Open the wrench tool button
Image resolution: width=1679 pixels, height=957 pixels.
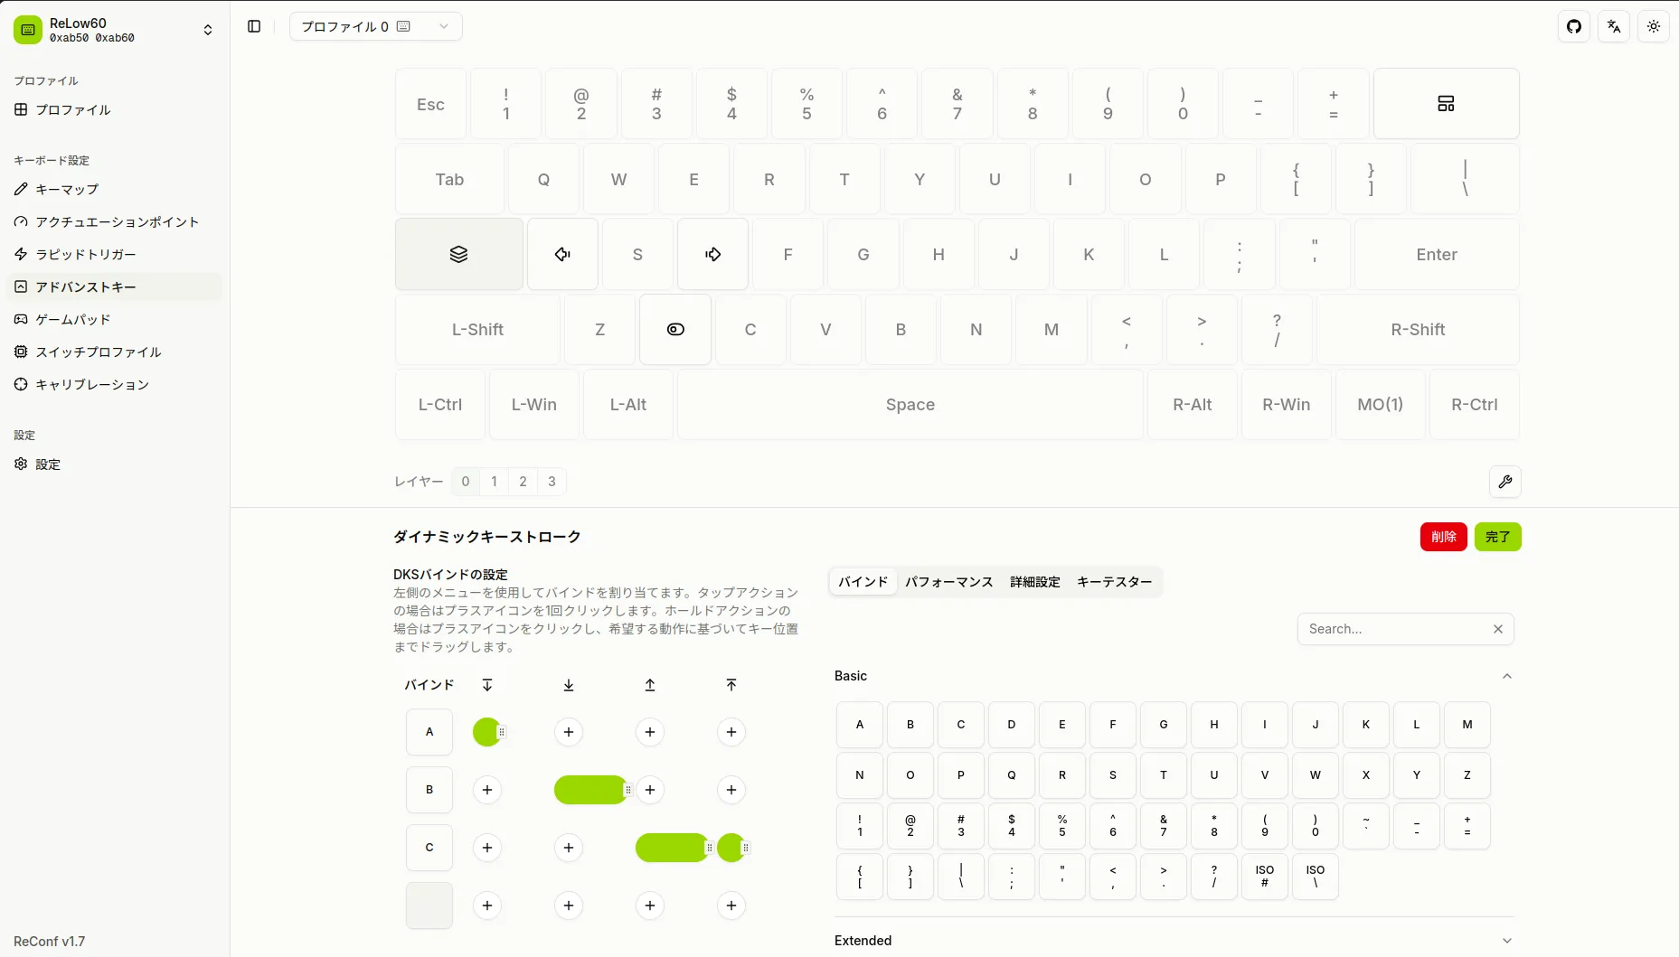[x=1505, y=482]
